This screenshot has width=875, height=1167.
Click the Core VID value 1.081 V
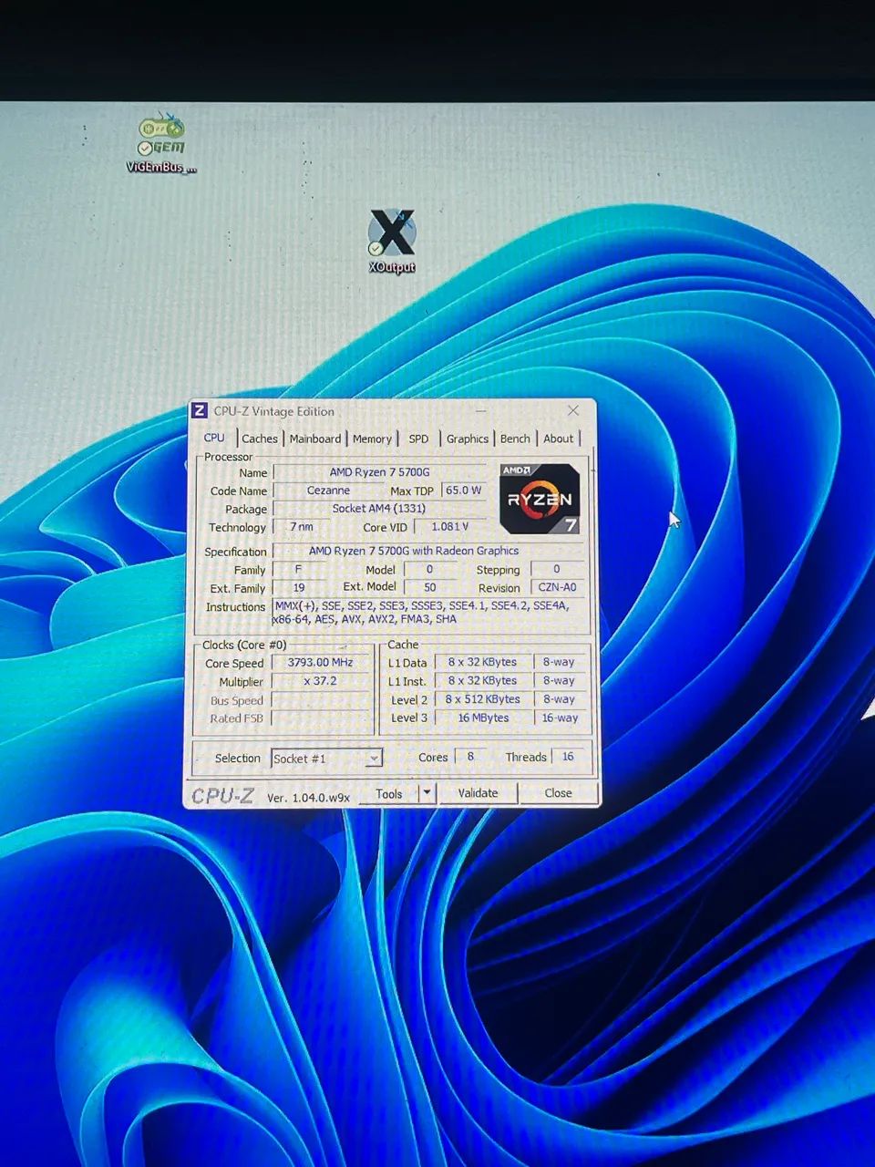coord(450,527)
